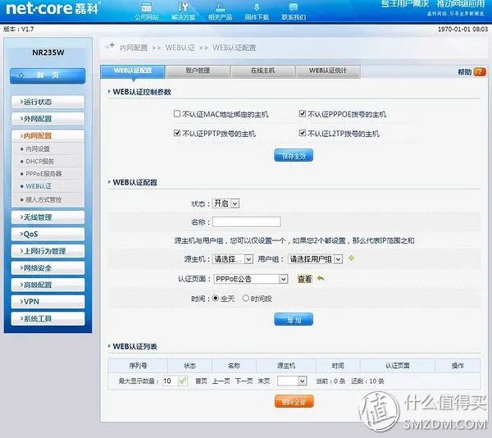This screenshot has height=438, width=492.
Task: Click the green plus icon beside 用户组
Action: 351,258
